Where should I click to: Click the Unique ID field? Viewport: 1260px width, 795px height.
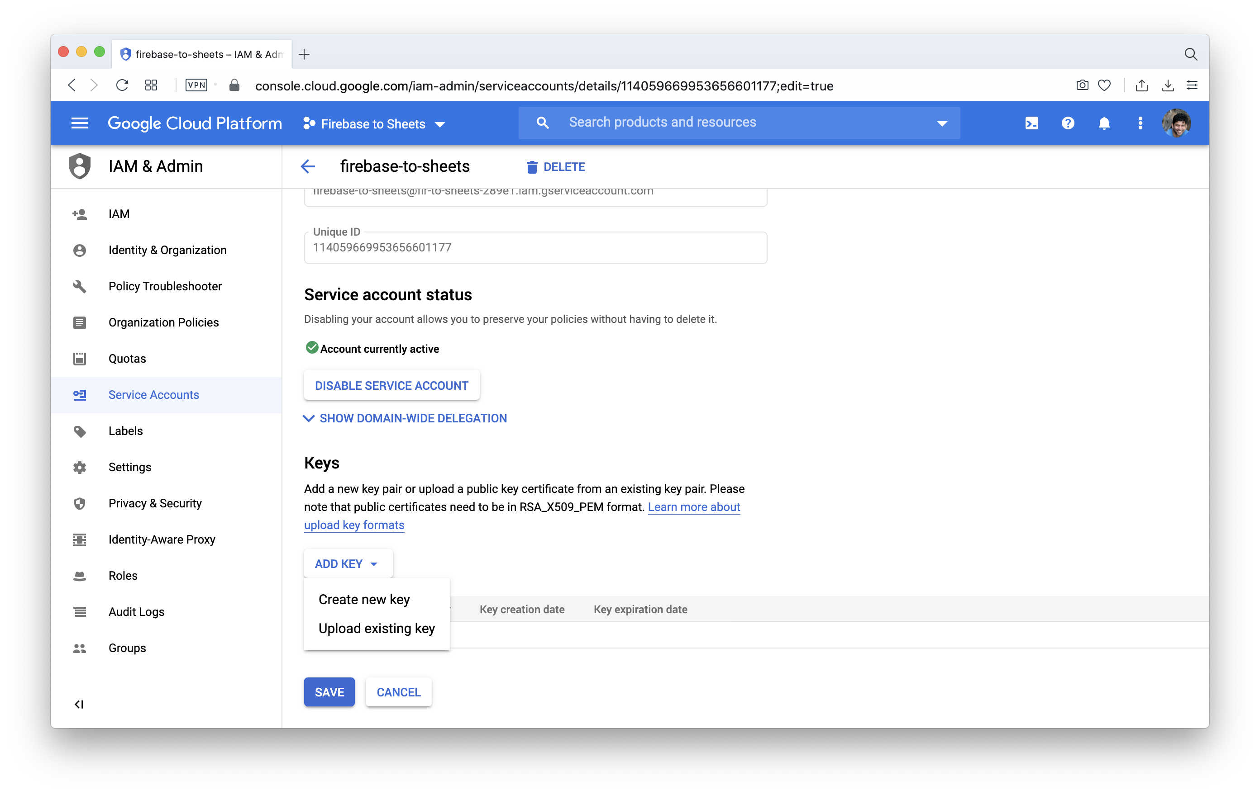point(535,248)
